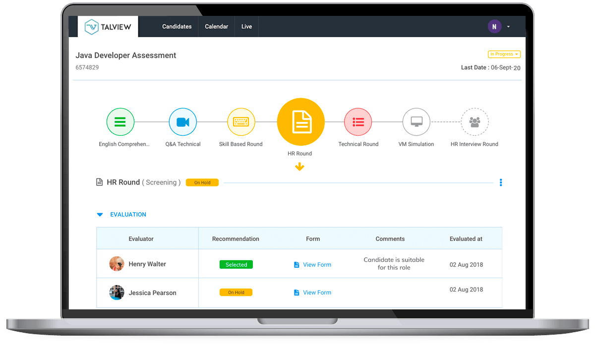Open the Skill Based Round keyboard icon
Image resolution: width=595 pixels, height=354 pixels.
[x=241, y=122]
